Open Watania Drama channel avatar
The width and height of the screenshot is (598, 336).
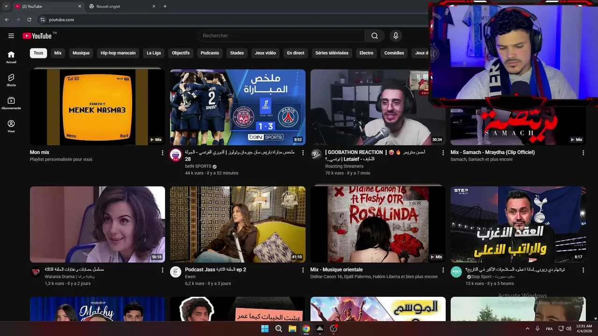click(36, 272)
